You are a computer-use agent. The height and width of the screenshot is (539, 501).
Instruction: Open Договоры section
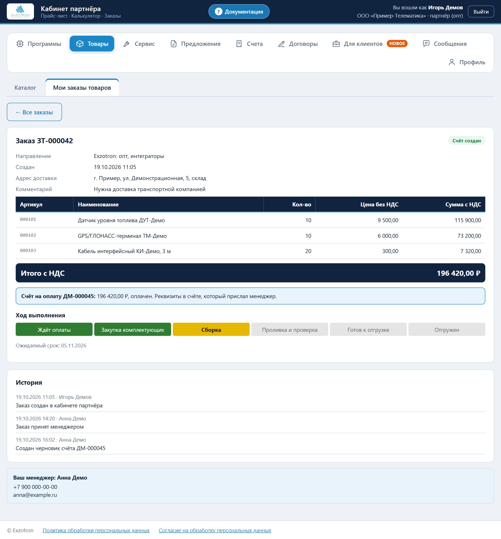298,44
